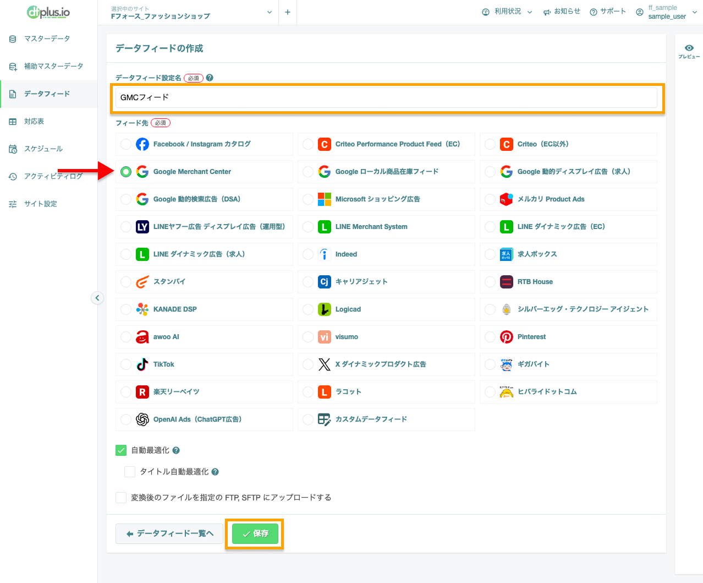703x583 pixels.
Task: Click the 楽天リーベイツ R logo icon
Action: click(142, 392)
